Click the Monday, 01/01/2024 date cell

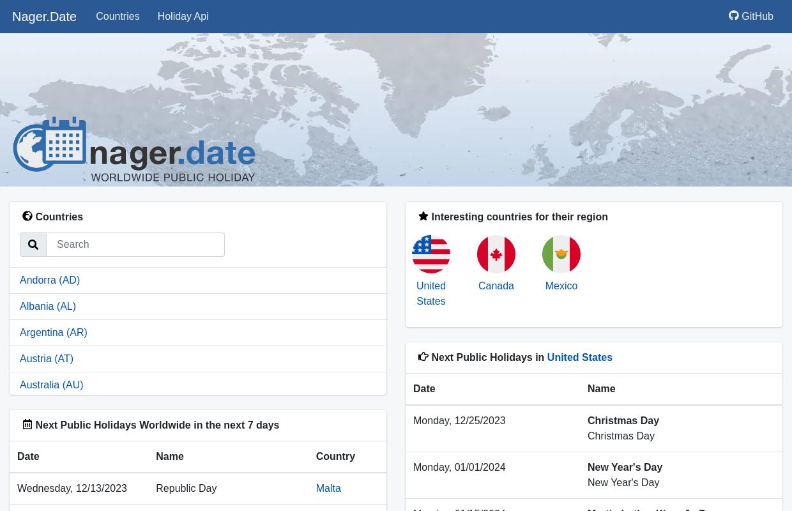point(459,468)
